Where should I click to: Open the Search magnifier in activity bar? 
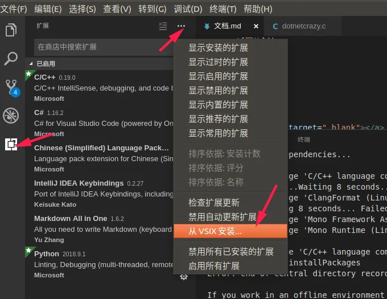[11, 59]
